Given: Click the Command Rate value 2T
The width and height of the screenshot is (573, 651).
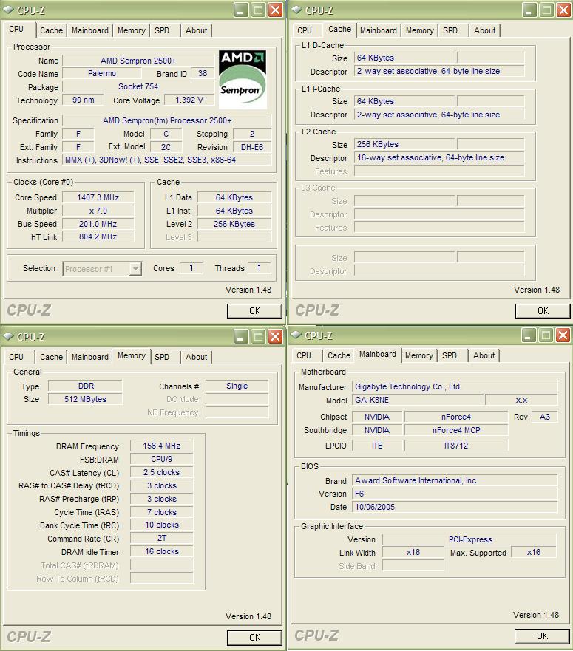Looking at the screenshot, I should coord(162,539).
